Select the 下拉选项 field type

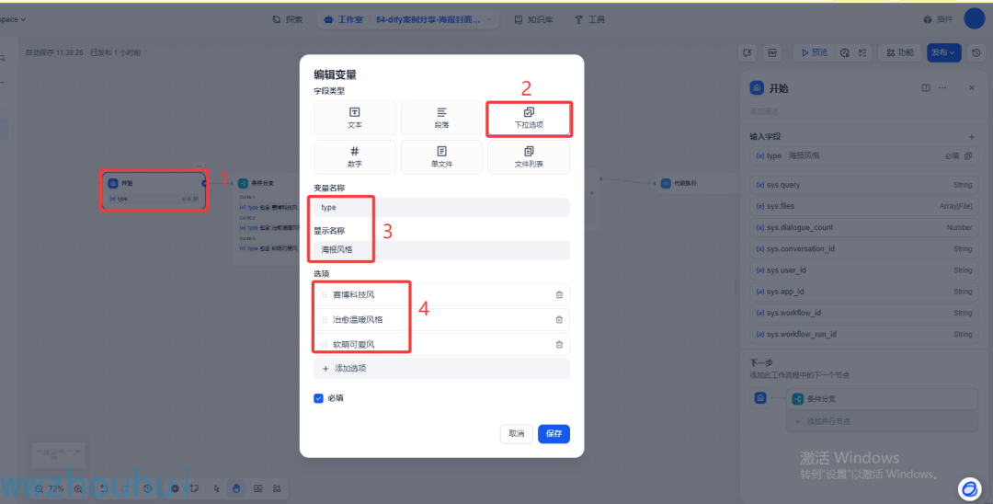pyautogui.click(x=529, y=118)
